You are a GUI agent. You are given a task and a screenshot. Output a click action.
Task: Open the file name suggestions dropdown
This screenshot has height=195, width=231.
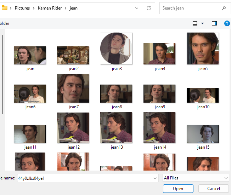click(x=155, y=178)
